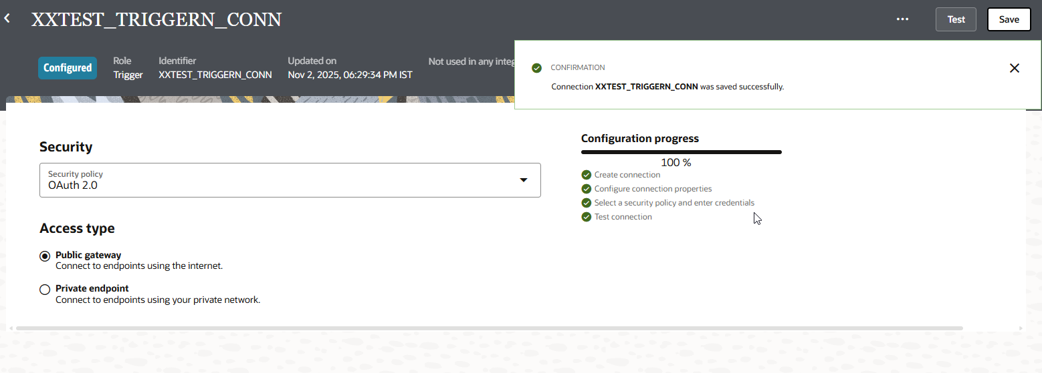This screenshot has height=373, width=1042.
Task: Select the Private endpoint radio button
Action: coord(45,290)
